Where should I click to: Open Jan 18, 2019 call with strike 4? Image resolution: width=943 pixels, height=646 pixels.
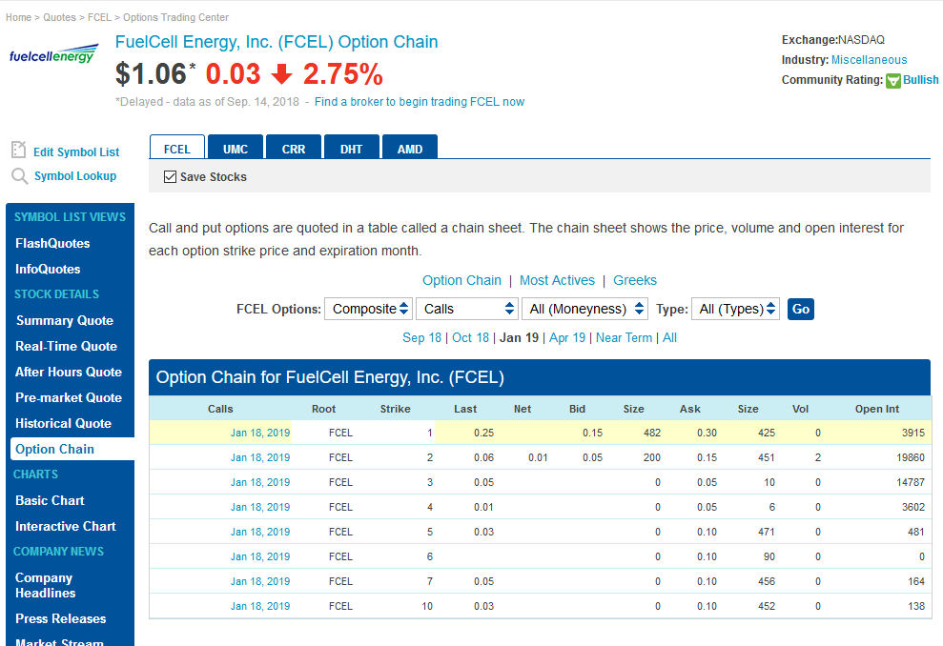[x=259, y=507]
